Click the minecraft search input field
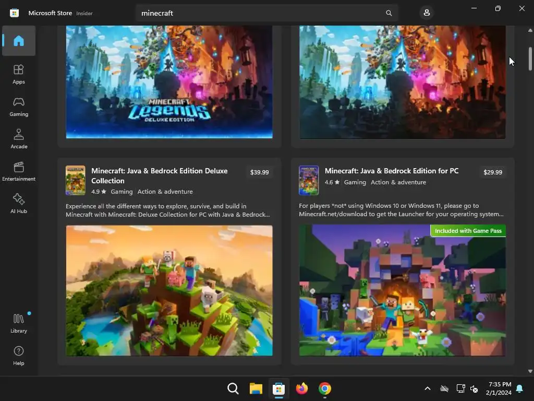Image resolution: width=534 pixels, height=401 pixels. click(267, 13)
